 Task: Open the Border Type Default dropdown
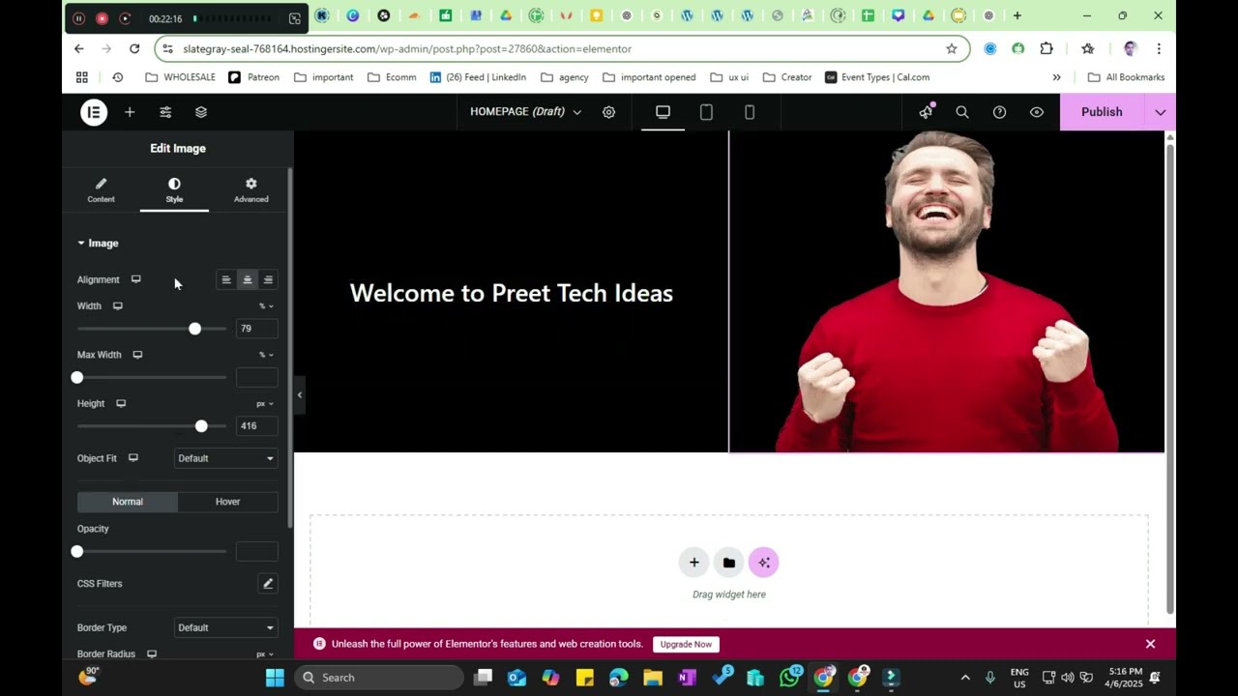tap(226, 627)
